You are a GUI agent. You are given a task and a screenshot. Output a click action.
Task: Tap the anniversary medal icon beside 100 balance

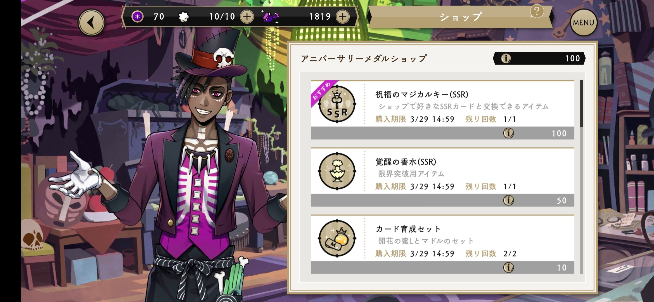point(506,58)
